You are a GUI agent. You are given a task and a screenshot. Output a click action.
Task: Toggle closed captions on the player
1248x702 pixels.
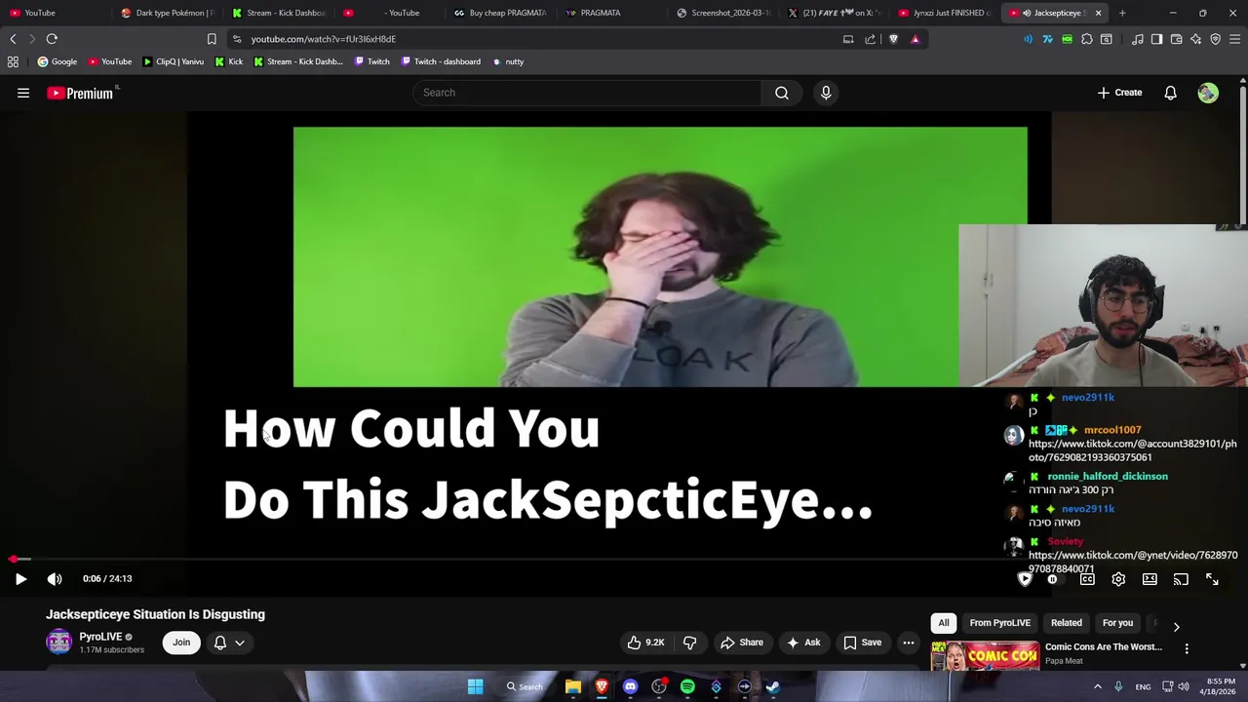(x=1087, y=579)
